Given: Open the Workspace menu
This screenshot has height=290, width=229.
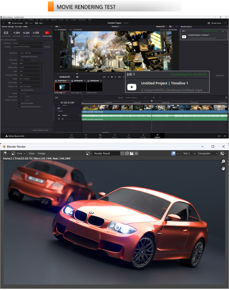Looking at the screenshot, I should 82,20.
